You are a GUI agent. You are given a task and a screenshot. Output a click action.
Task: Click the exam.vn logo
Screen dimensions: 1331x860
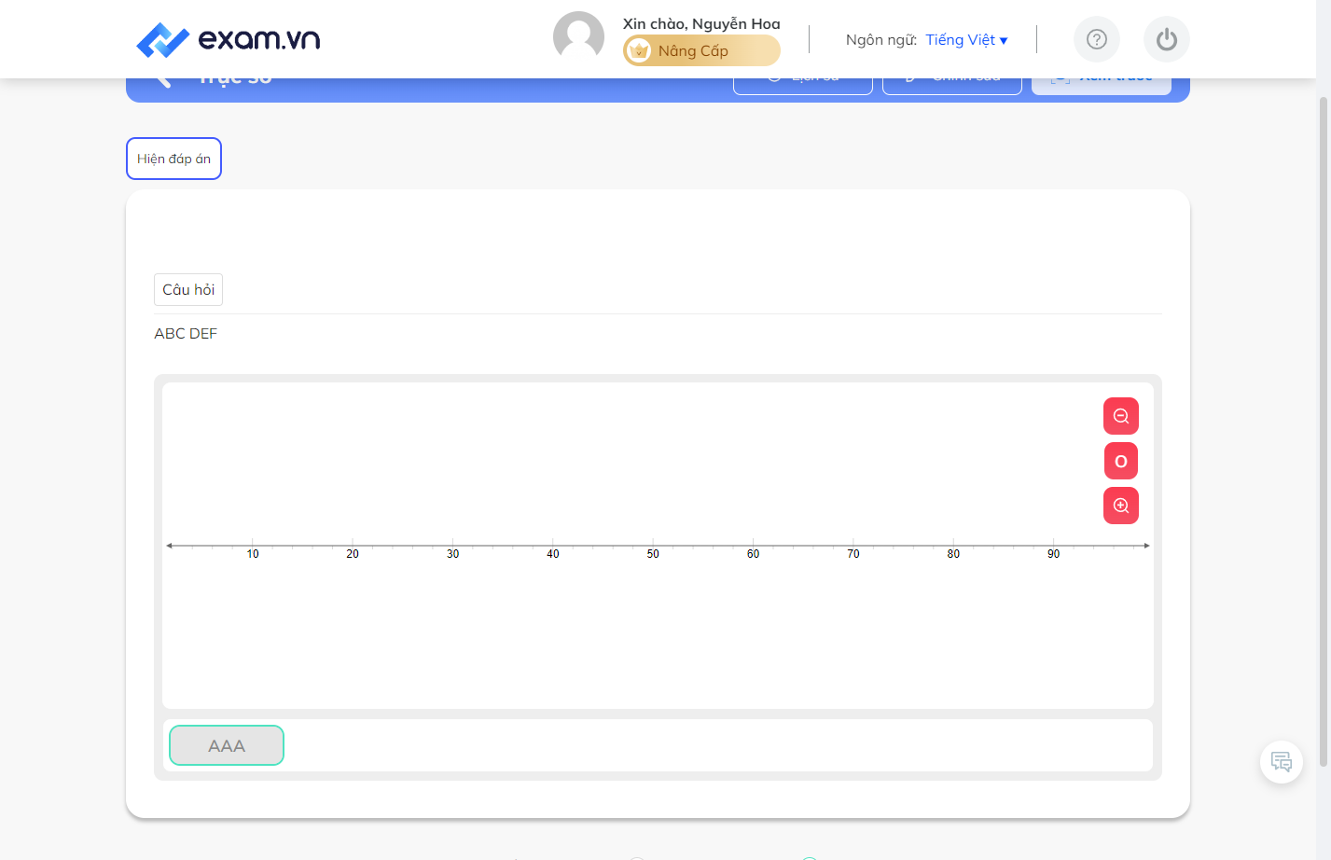tap(228, 39)
